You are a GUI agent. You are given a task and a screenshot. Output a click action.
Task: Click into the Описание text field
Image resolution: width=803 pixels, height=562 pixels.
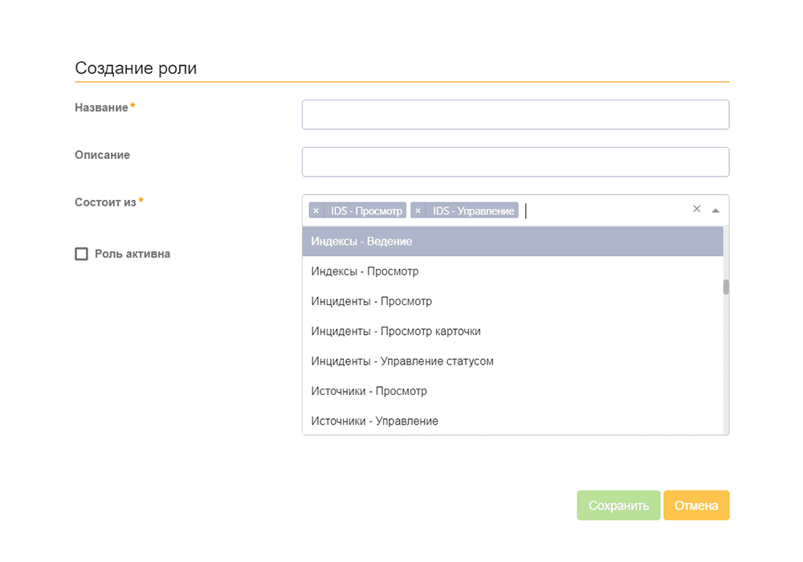click(x=516, y=162)
